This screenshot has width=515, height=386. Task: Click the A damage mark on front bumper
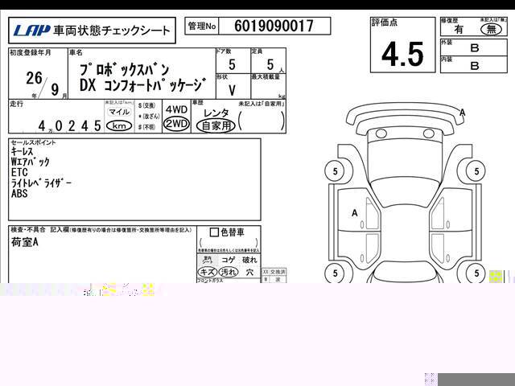click(462, 112)
